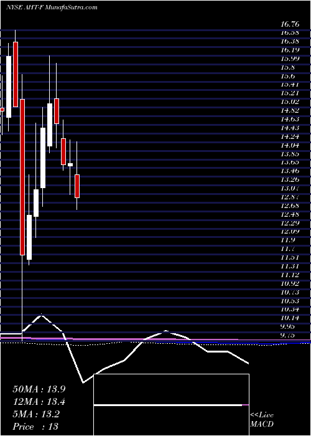The image size is (311, 436).
Task: Click the 10.53 price axis label
Action: click(x=290, y=301)
